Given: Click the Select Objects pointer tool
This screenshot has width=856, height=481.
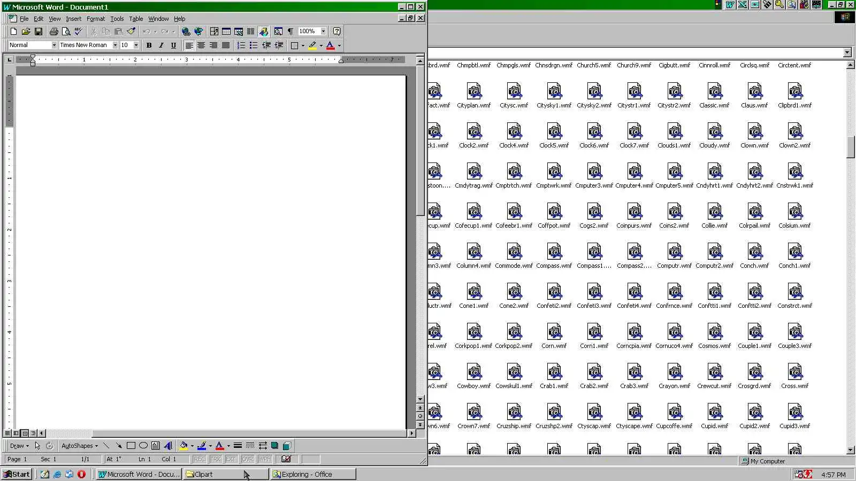Looking at the screenshot, I should tap(37, 446).
